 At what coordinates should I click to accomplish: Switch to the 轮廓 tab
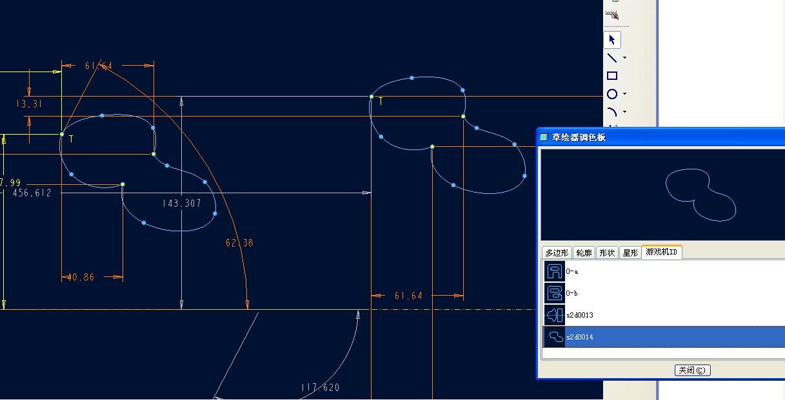(584, 252)
